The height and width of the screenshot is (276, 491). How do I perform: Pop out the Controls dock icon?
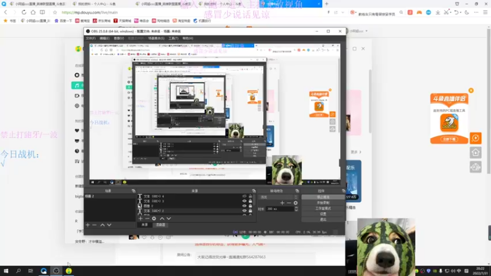343,191
